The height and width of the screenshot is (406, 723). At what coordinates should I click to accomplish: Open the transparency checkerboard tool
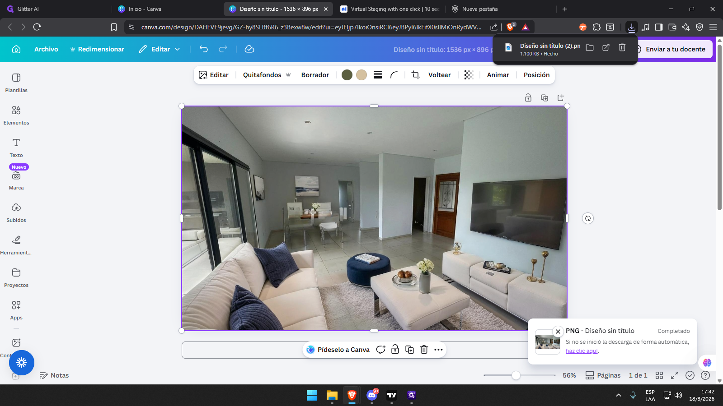point(469,75)
